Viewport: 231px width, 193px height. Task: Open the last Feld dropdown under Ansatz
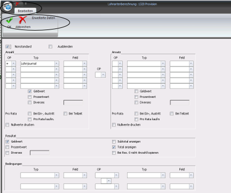pyautogui.click(x=191, y=86)
